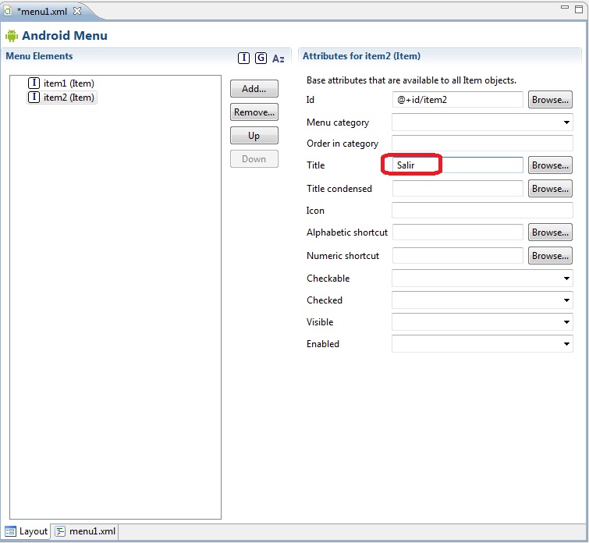Click the Order in category field
This screenshot has height=543, width=589.
click(x=482, y=144)
